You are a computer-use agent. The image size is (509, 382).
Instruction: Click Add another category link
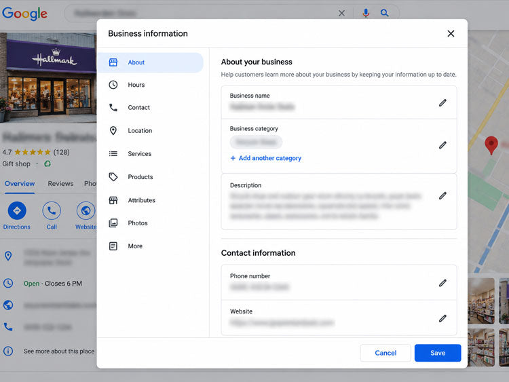click(266, 158)
